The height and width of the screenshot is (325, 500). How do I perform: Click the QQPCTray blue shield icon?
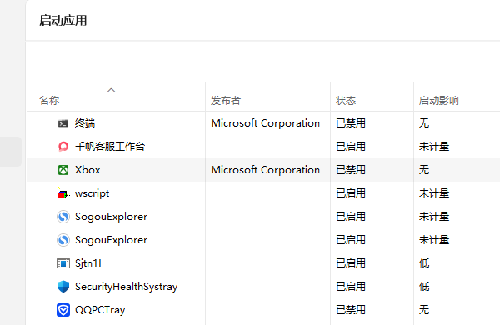point(63,310)
